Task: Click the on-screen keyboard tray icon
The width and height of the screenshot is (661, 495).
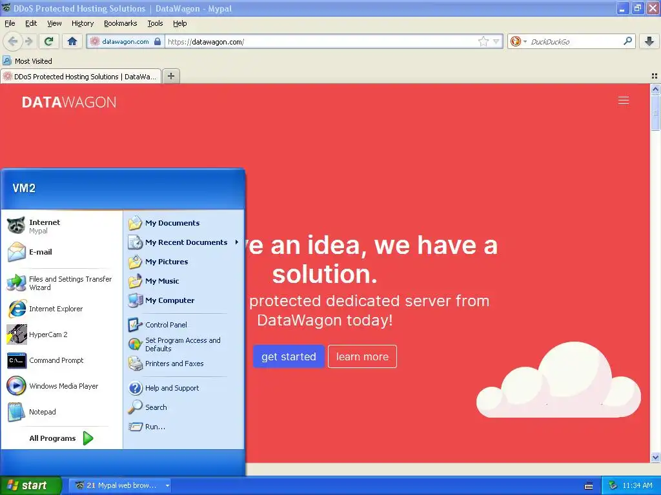Action: click(x=589, y=486)
